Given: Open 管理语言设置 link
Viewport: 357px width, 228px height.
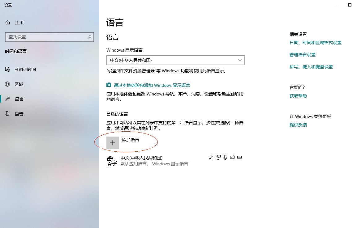Looking at the screenshot, I should (303, 55).
